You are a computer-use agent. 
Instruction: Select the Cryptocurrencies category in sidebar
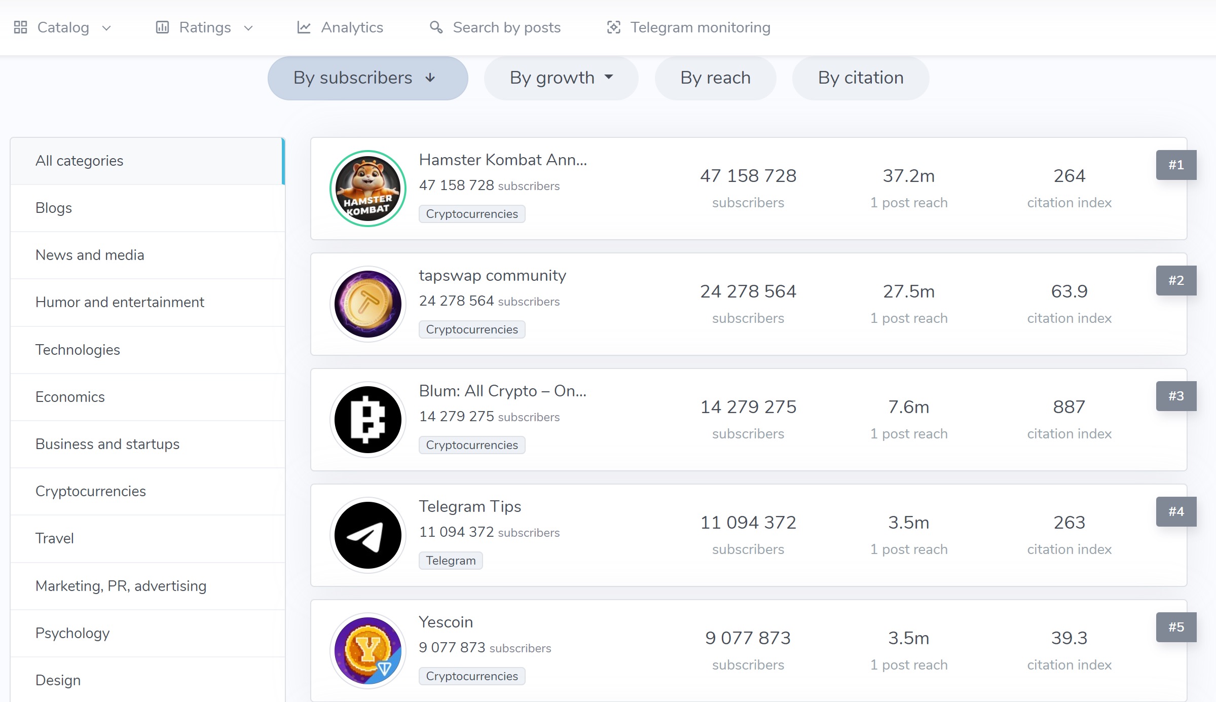point(91,491)
